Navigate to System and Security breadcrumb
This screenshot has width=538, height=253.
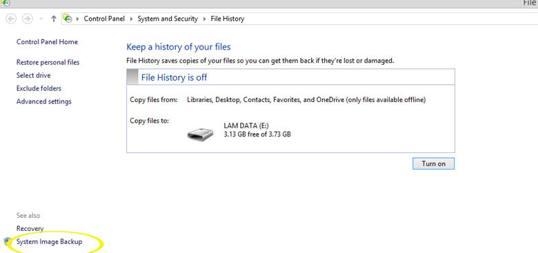click(x=168, y=19)
